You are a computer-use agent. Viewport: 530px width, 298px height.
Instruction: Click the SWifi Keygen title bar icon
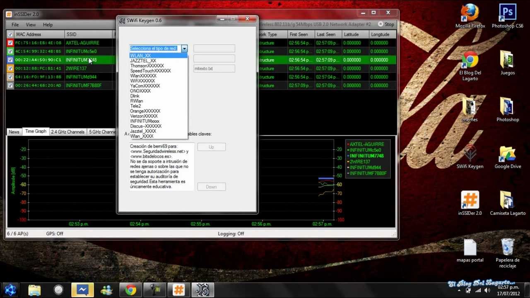(122, 20)
